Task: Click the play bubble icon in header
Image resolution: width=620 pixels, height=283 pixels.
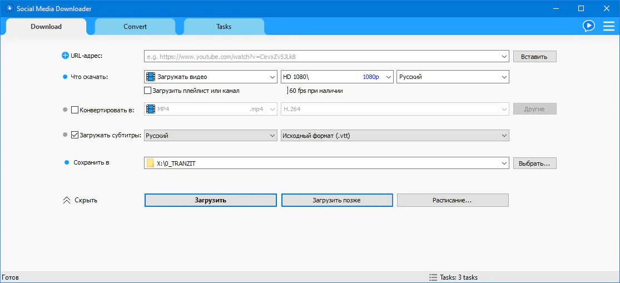Action: point(588,26)
